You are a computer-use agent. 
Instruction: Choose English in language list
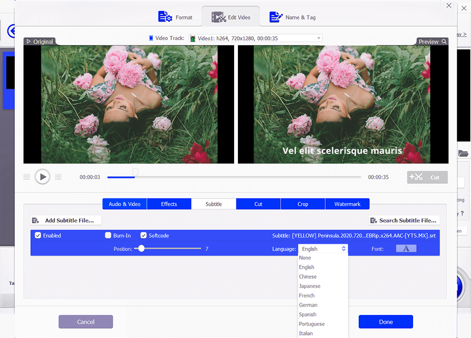click(x=323, y=267)
